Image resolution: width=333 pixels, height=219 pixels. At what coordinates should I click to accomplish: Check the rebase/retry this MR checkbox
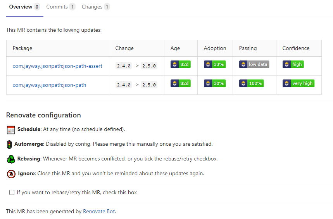click(12, 192)
